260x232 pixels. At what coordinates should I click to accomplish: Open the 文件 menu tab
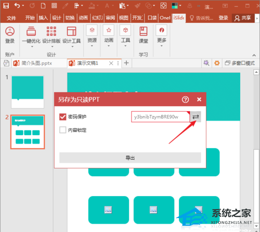coord(11,18)
